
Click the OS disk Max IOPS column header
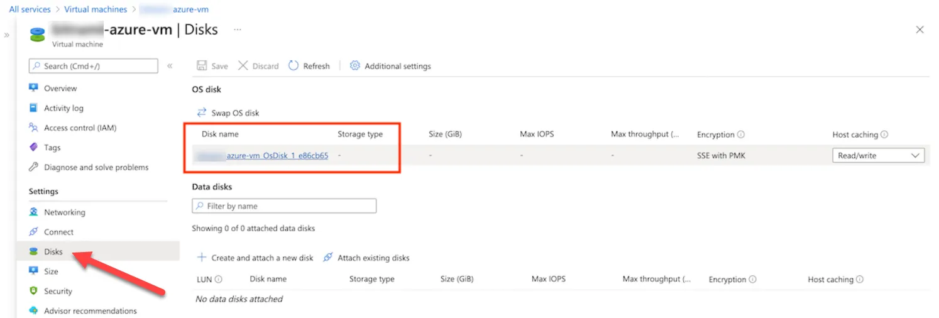(537, 134)
